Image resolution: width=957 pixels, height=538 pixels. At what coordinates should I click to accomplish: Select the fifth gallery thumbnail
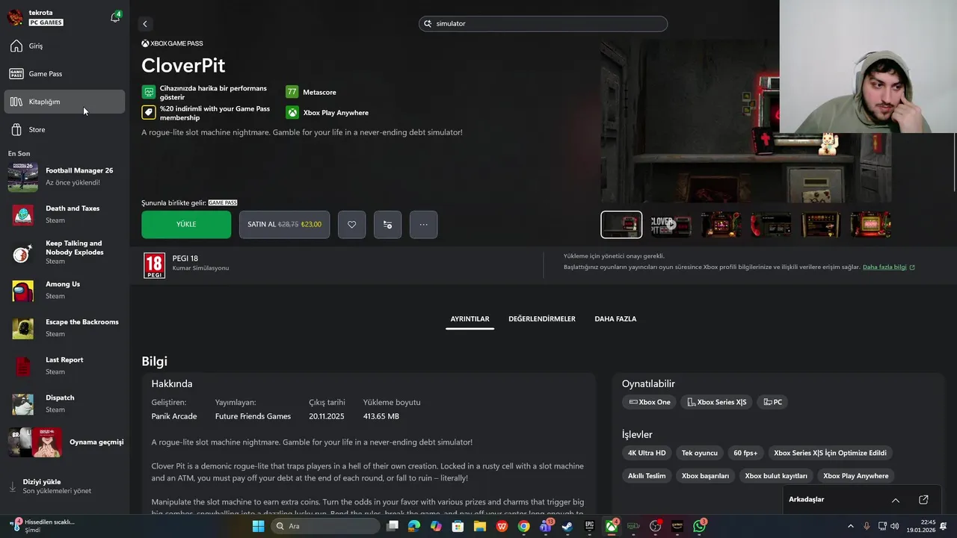click(x=821, y=224)
